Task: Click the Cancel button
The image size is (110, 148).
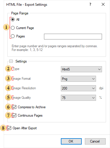Action: click(x=95, y=141)
